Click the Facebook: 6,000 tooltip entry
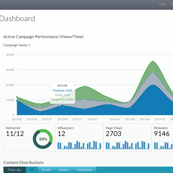Viewport: 173px width, 173px height. click(62, 90)
